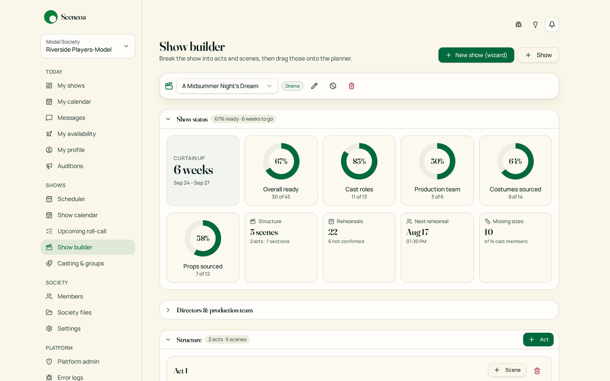The height and width of the screenshot is (381, 610).
Task: Open notifications bell
Action: [552, 24]
